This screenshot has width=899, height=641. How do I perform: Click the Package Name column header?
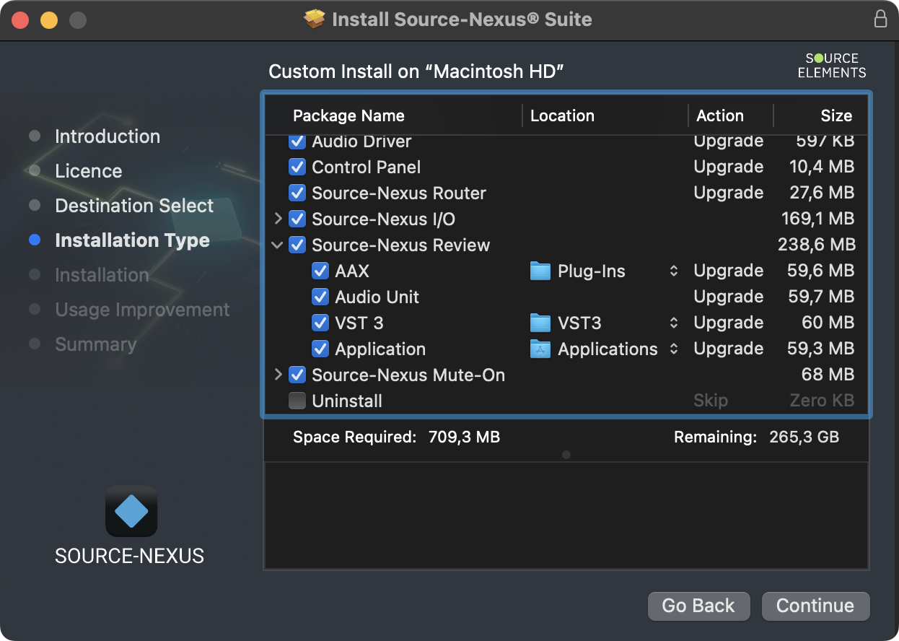click(x=348, y=116)
